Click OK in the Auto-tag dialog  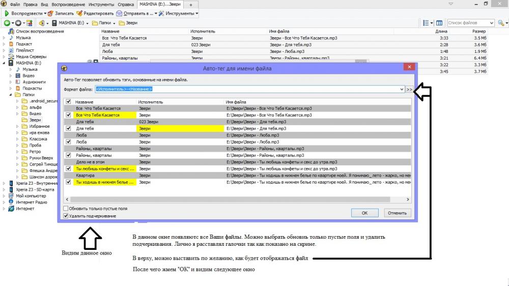click(364, 213)
